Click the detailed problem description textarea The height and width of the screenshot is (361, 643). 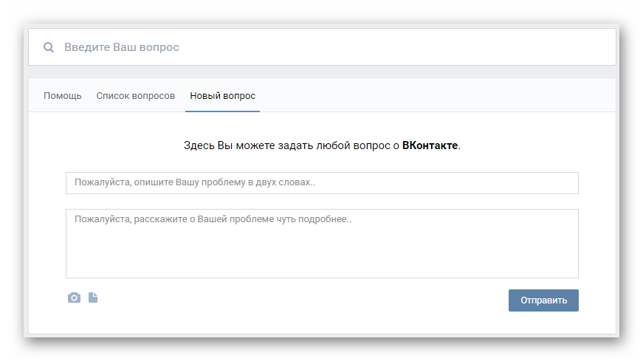[x=322, y=244]
